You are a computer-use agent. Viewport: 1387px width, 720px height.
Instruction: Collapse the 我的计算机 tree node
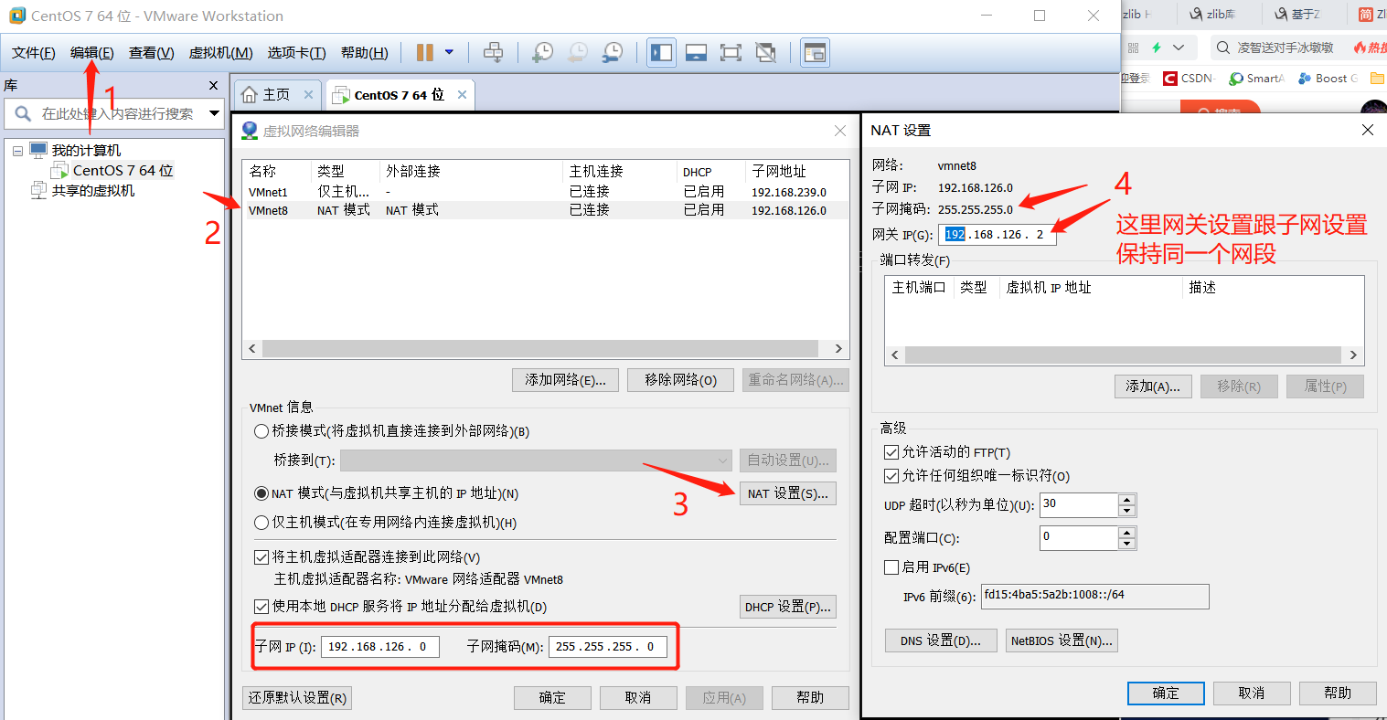(x=17, y=151)
